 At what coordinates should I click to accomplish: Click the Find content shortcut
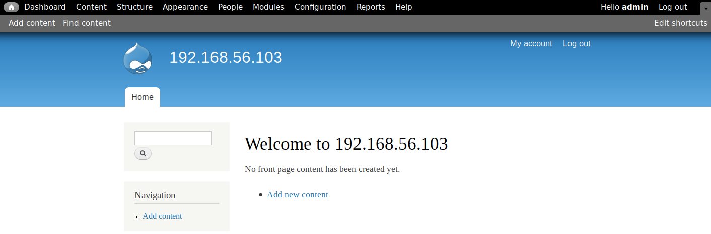[87, 23]
